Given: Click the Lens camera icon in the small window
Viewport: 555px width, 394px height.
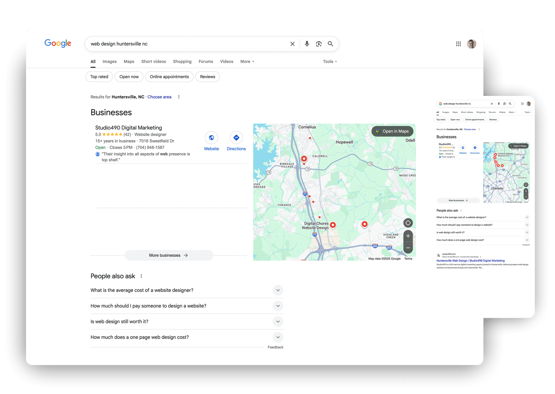Looking at the screenshot, I should tap(504, 104).
